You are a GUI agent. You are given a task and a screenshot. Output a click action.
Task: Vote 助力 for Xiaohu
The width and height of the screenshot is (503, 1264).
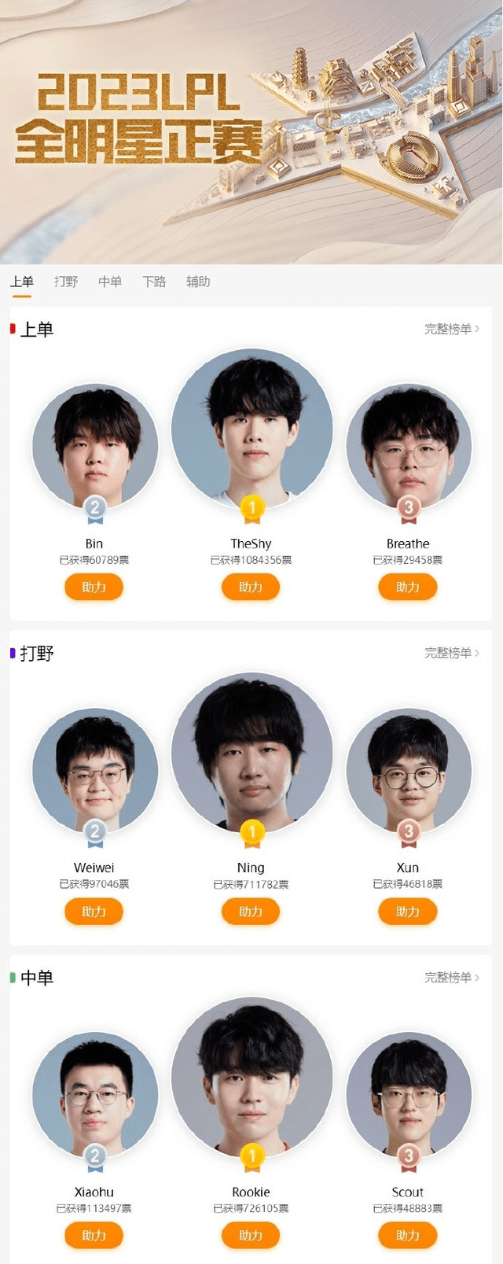[x=94, y=1235]
